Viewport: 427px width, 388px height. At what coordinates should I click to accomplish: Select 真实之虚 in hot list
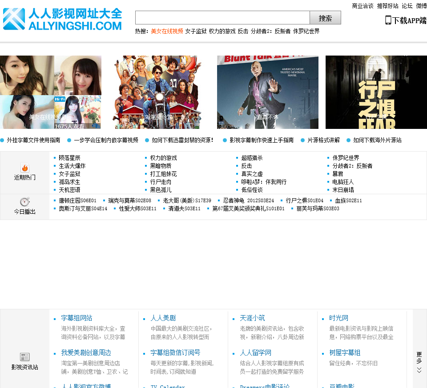click(252, 174)
